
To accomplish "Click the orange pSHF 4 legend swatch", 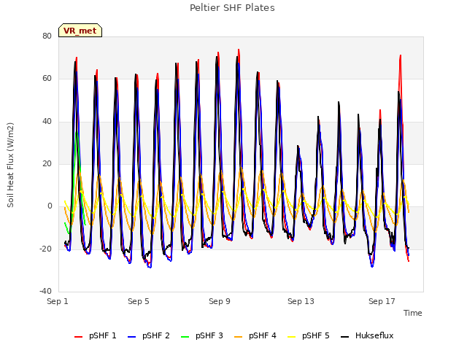I will (239, 337).
